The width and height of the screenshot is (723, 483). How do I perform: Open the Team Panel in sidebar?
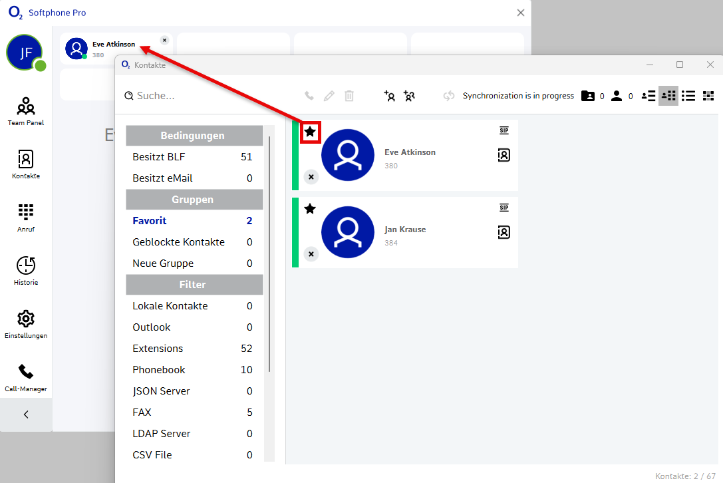coord(25,110)
